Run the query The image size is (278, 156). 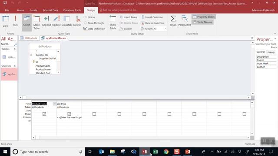coord(15,21)
